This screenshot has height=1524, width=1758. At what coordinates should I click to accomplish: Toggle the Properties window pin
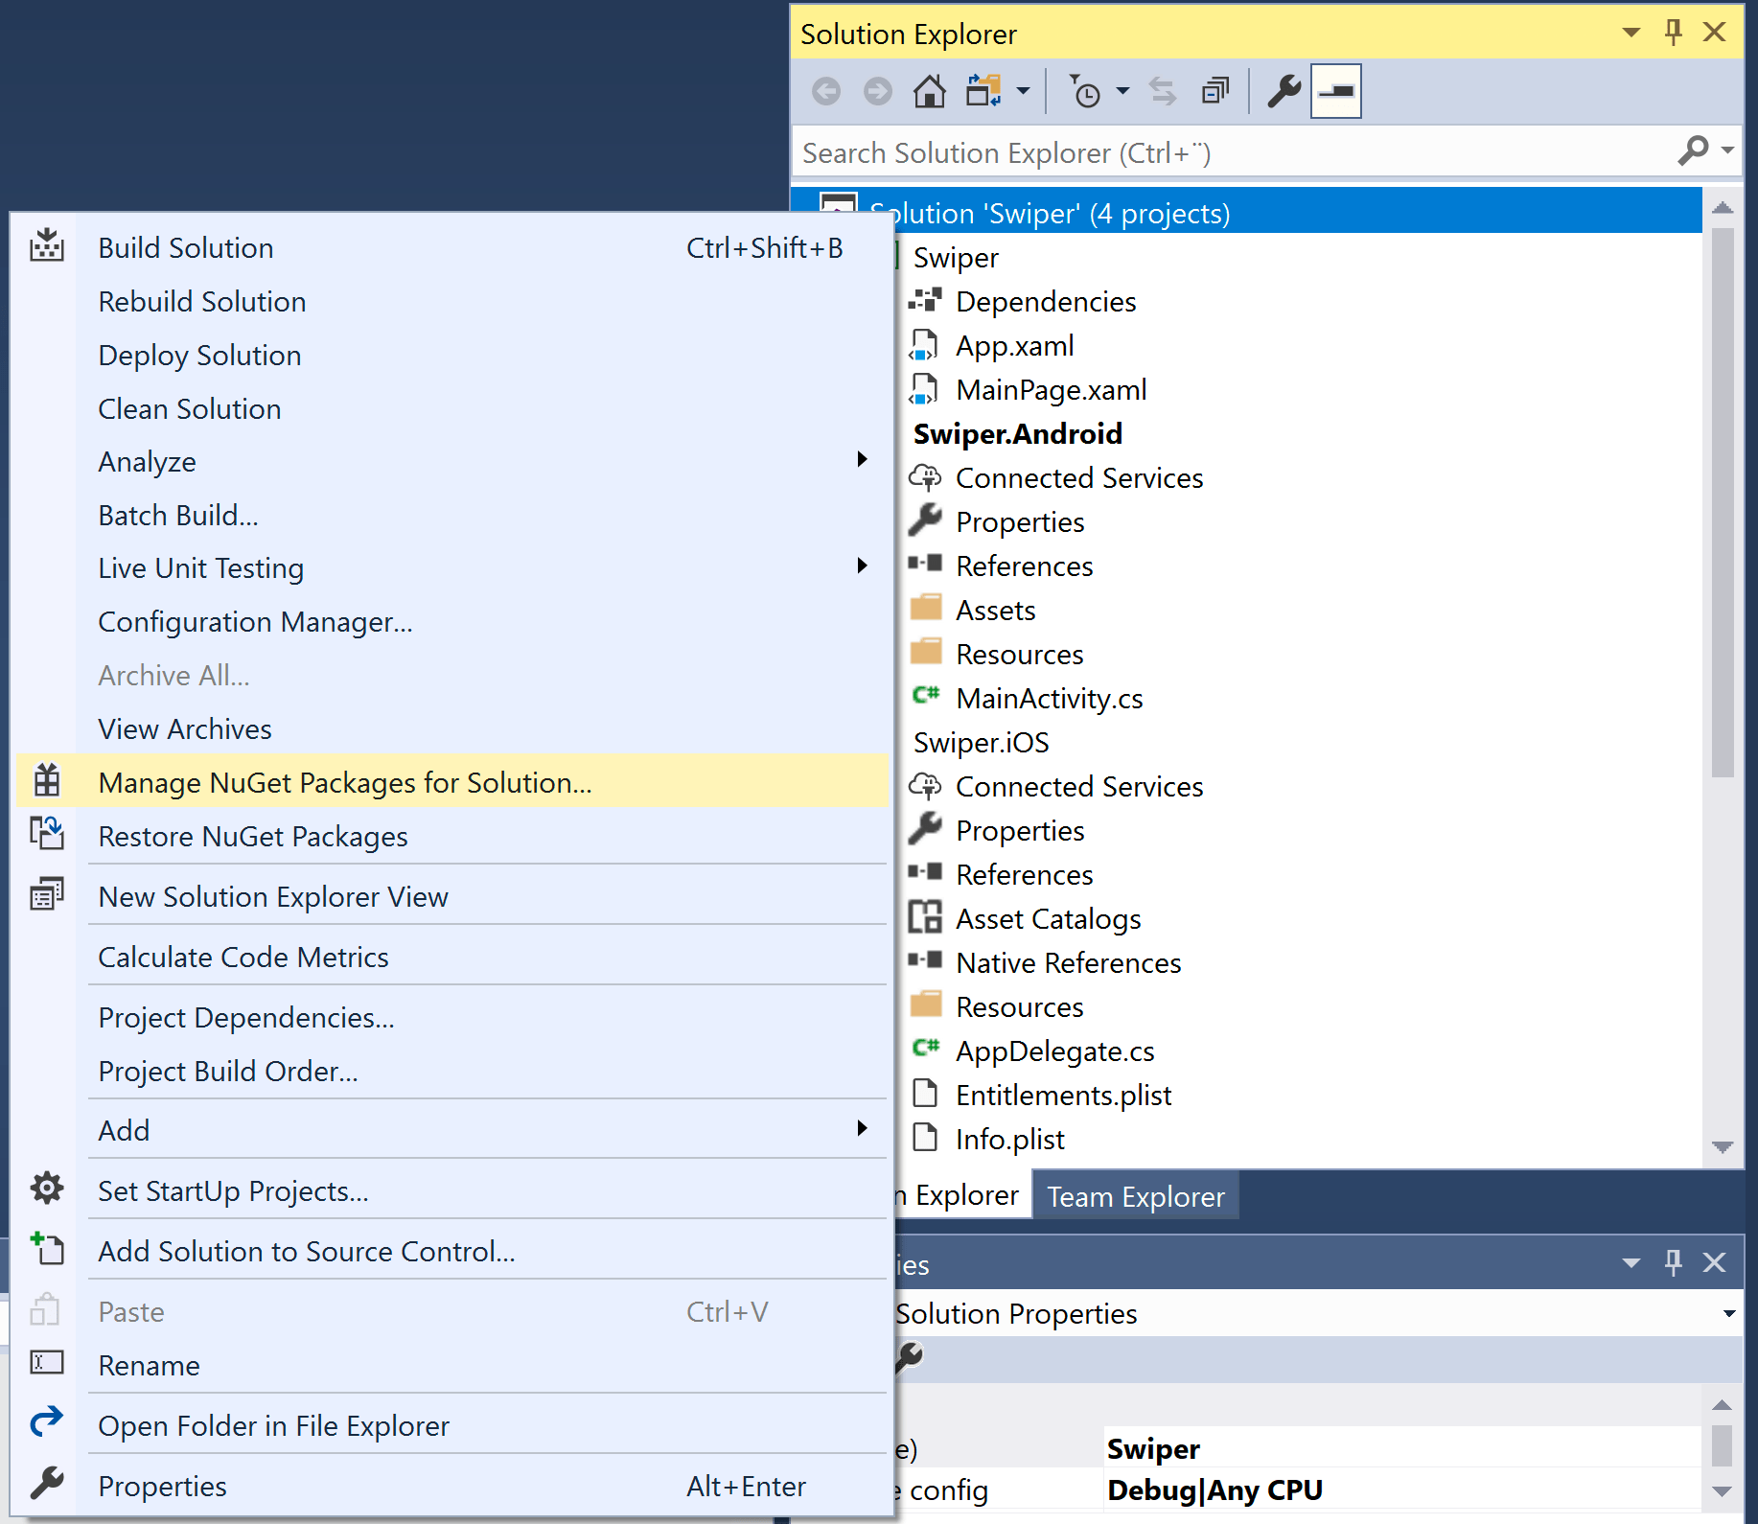coord(1672,1262)
